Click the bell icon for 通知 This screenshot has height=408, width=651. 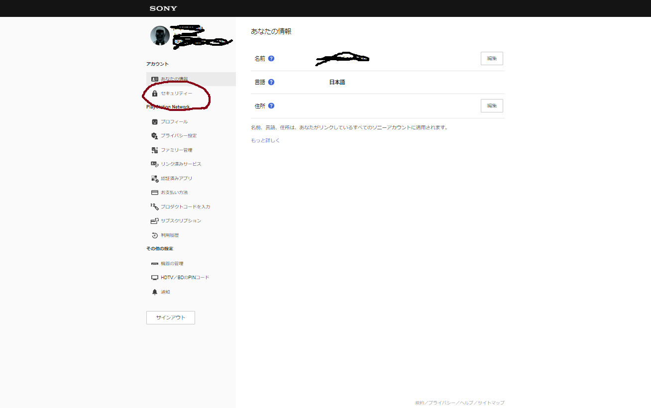tap(155, 292)
